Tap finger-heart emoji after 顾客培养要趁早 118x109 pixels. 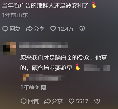tap(78, 67)
